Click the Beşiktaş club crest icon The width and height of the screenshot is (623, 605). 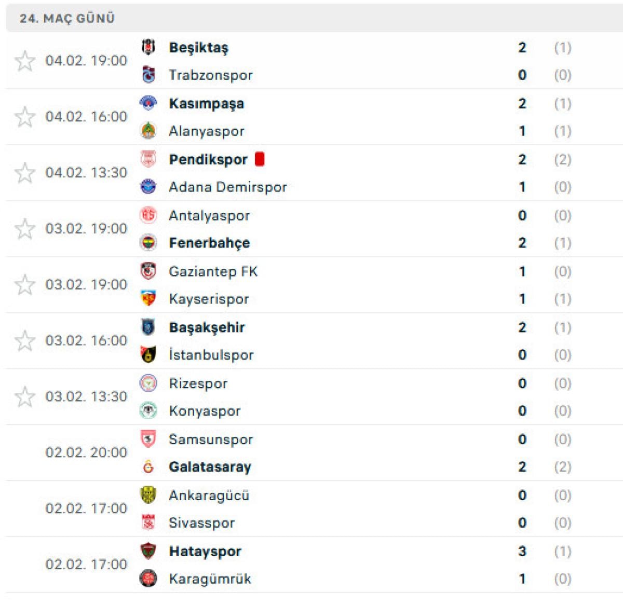point(148,47)
